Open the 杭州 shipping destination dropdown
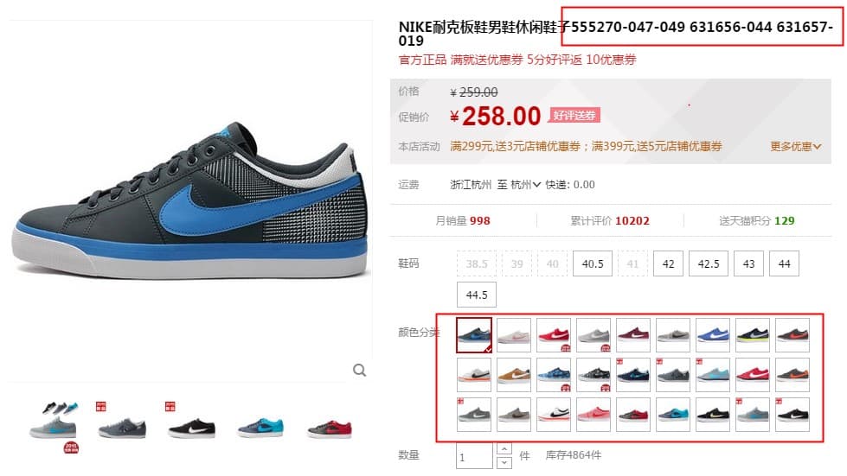This screenshot has width=847, height=476. [x=525, y=185]
